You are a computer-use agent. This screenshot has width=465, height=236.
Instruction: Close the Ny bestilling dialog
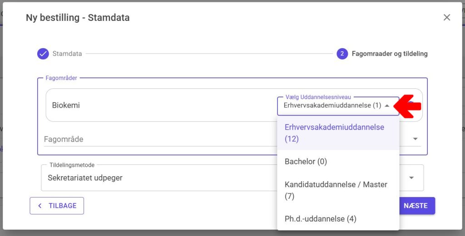(447, 18)
